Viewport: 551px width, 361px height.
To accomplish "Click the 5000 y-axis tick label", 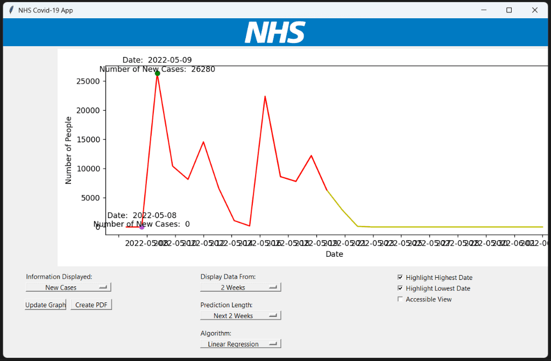I will (x=90, y=198).
